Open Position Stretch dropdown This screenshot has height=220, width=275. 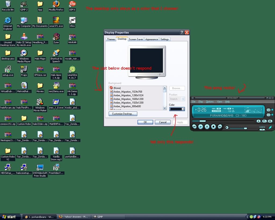point(177,99)
